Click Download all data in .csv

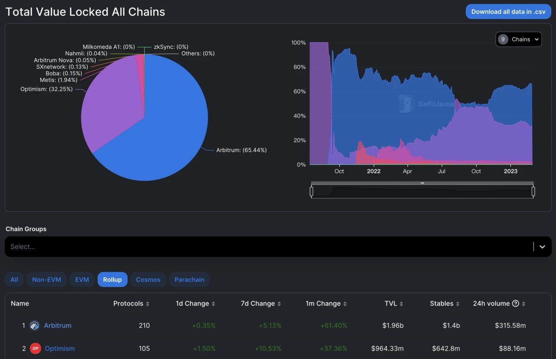click(508, 12)
